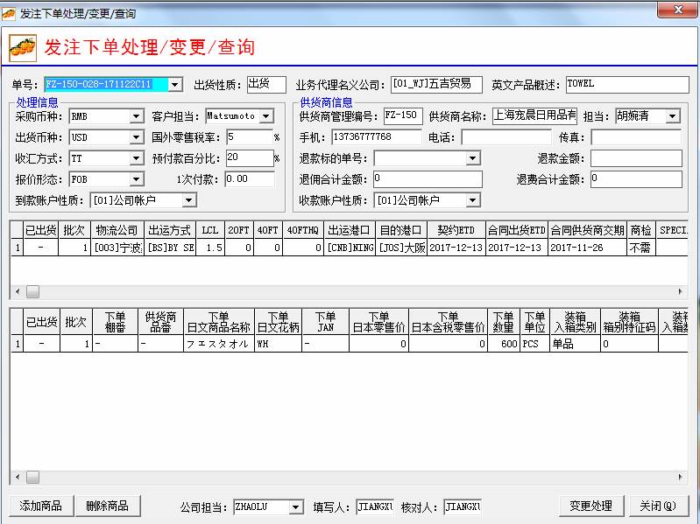700x524 pixels.
Task: Click the 手机 phone number field
Action: click(x=377, y=137)
